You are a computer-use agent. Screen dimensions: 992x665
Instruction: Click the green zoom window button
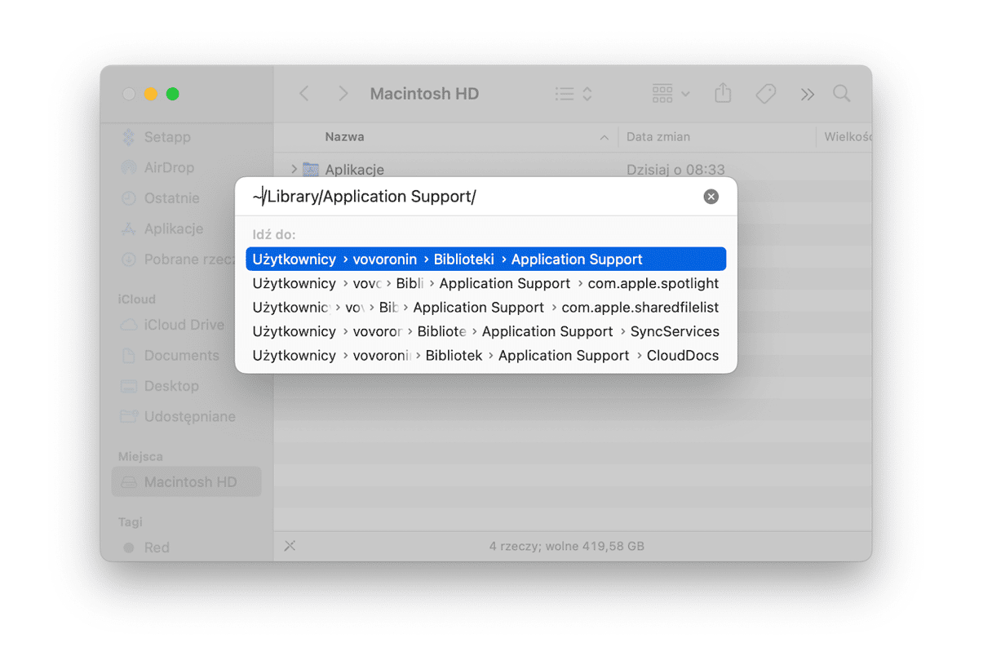pos(173,94)
